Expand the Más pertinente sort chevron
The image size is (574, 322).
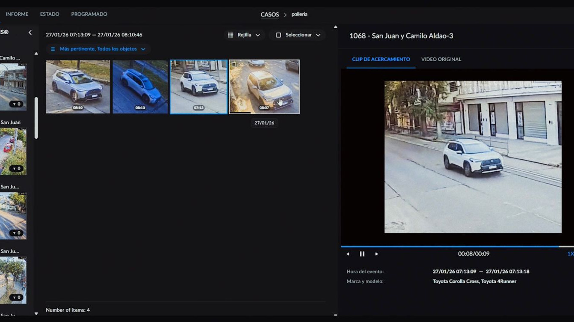tap(143, 49)
